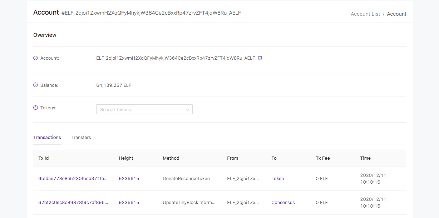Open block height 9236615 for UpdateTinyBlockInformation row
439x218 pixels.
(x=129, y=202)
